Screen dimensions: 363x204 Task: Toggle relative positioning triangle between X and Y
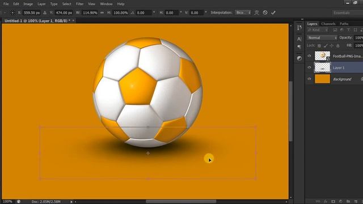45,12
